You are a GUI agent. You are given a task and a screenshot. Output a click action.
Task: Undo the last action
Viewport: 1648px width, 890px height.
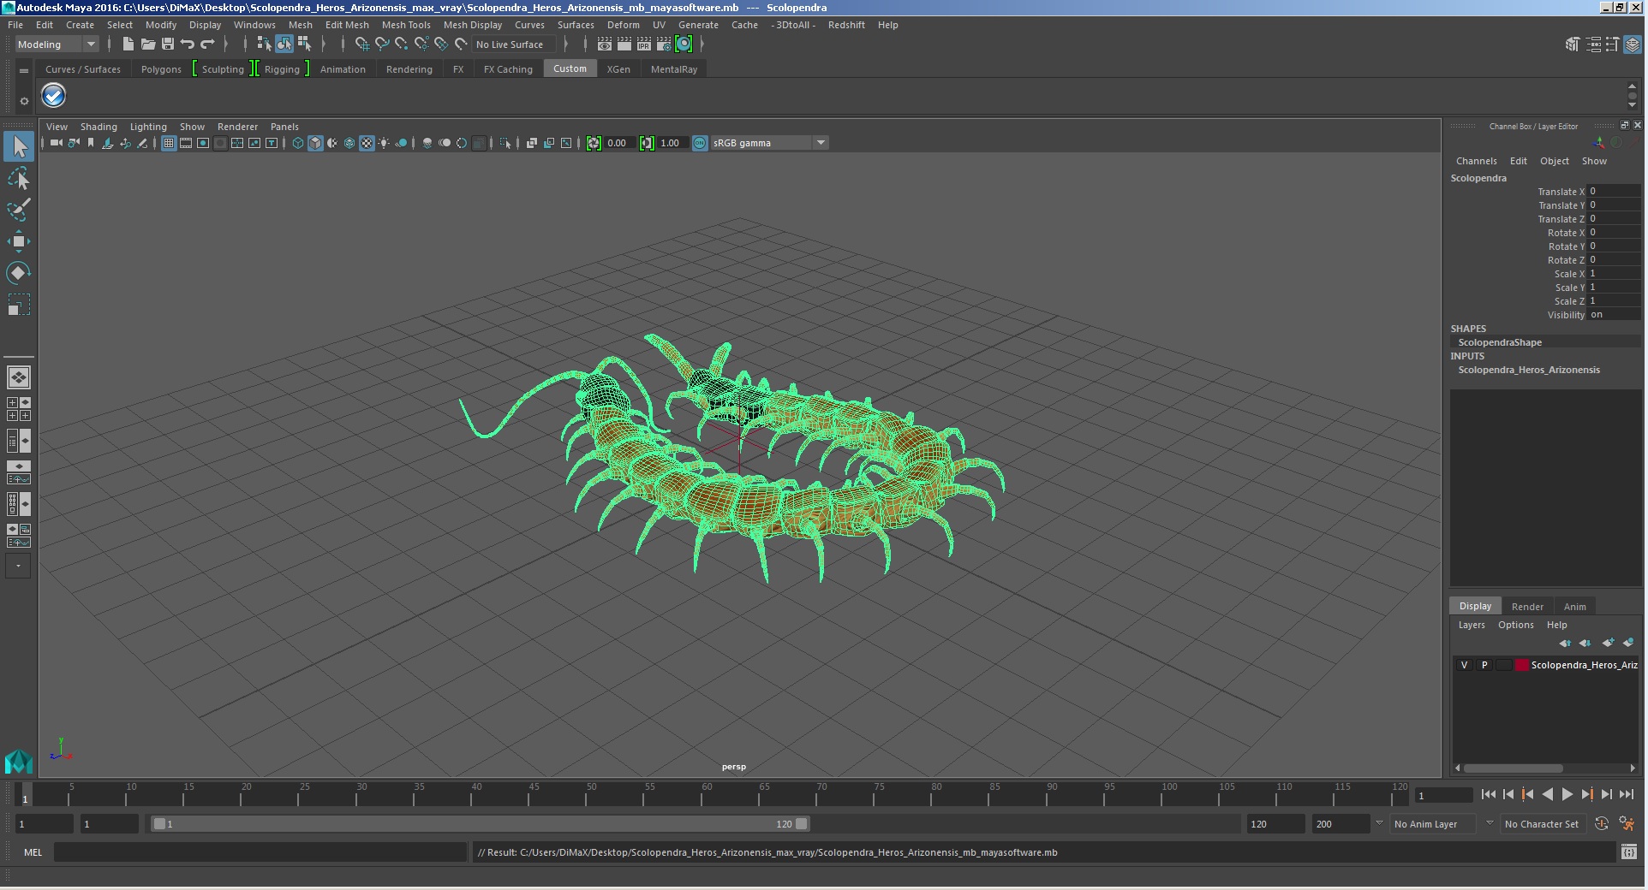tap(187, 44)
